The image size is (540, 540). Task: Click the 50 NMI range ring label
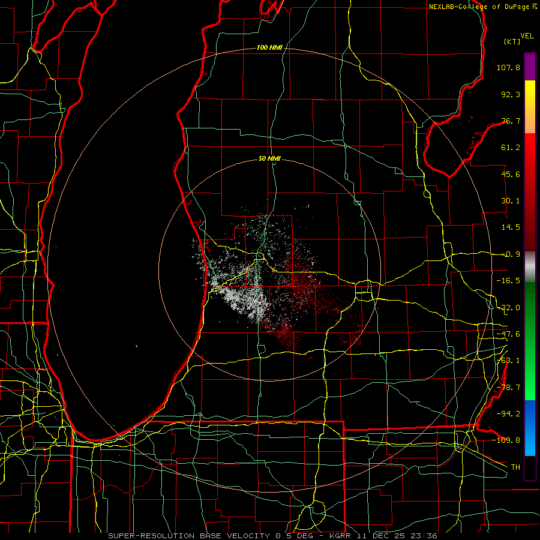click(x=269, y=158)
